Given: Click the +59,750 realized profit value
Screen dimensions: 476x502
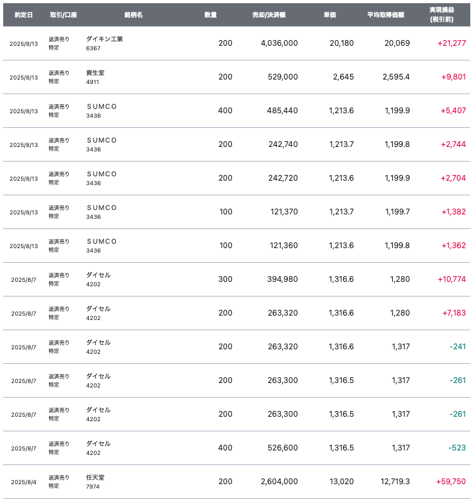Looking at the screenshot, I should (x=451, y=482).
